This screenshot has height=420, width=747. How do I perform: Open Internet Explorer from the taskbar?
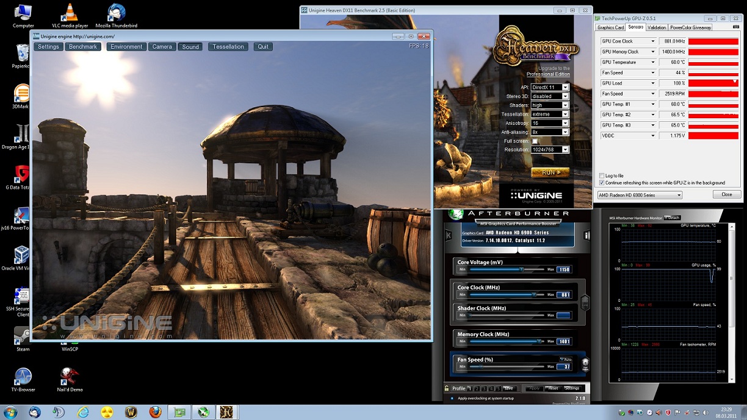(83, 412)
